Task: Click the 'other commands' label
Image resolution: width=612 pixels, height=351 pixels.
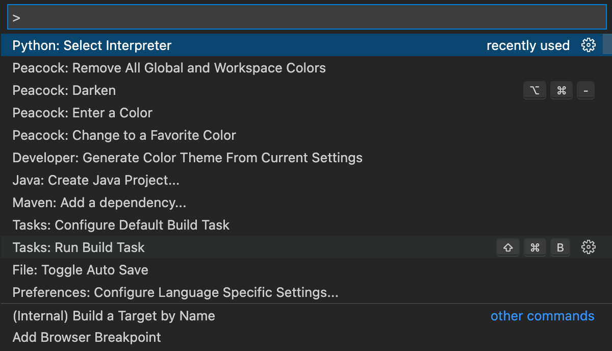Action: [x=542, y=316]
